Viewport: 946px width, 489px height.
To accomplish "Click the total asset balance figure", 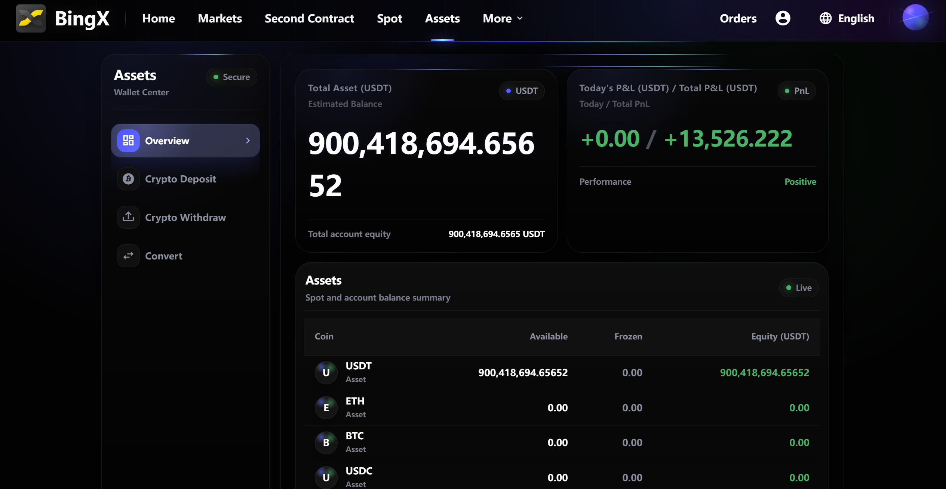I will point(421,164).
